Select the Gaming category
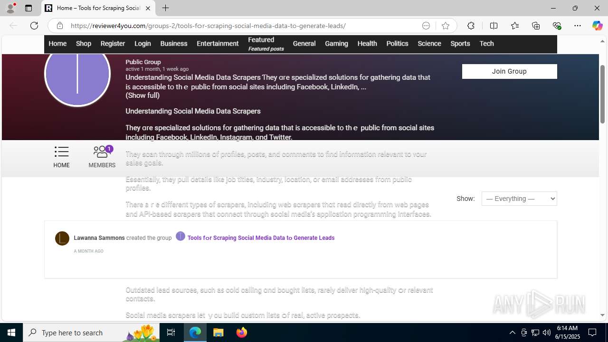Image resolution: width=608 pixels, height=342 pixels. point(336,43)
